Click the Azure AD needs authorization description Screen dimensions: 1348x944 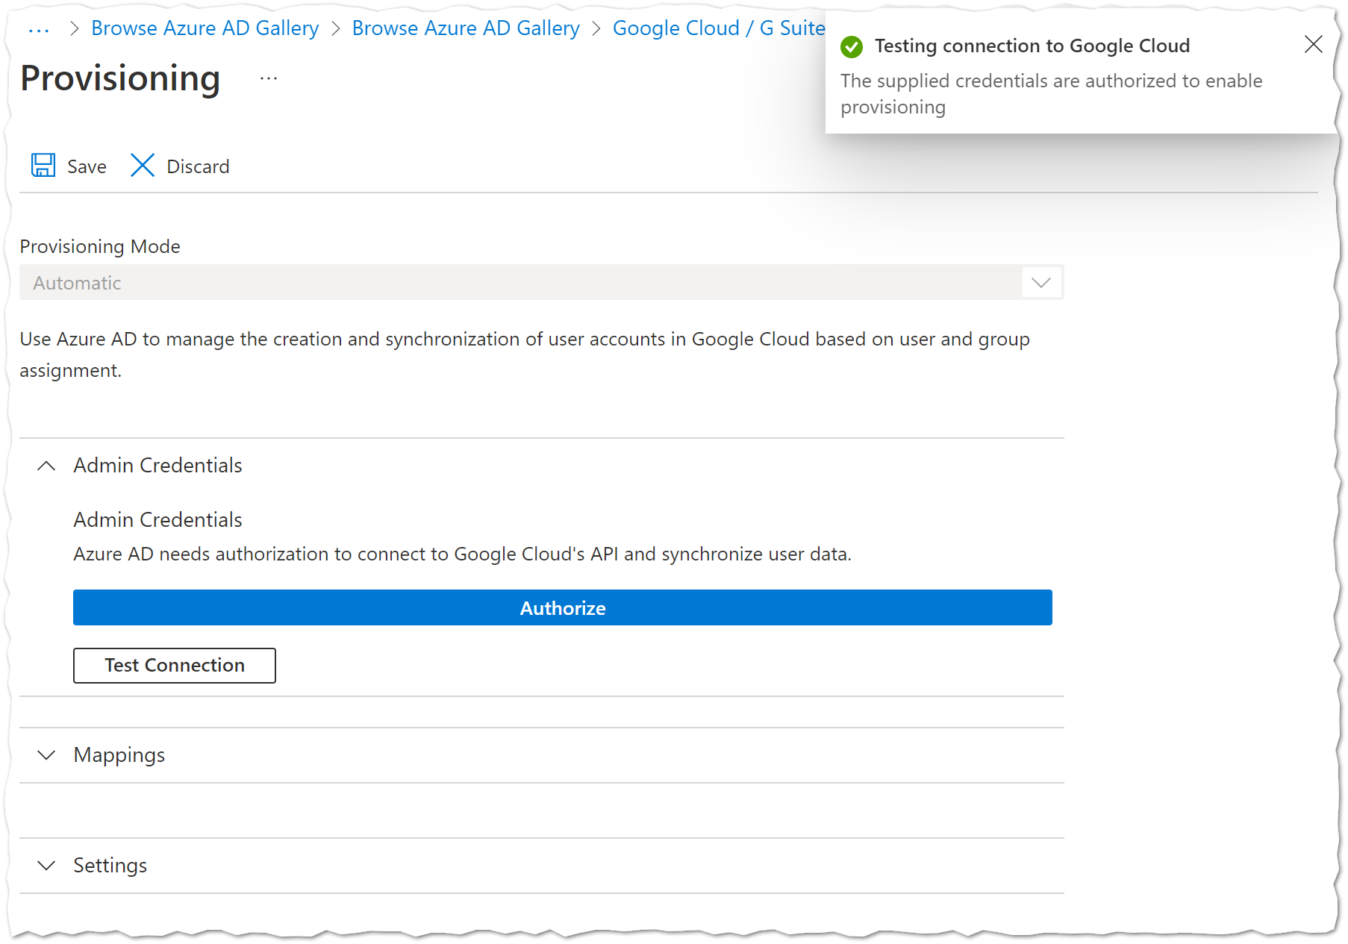[462, 554]
